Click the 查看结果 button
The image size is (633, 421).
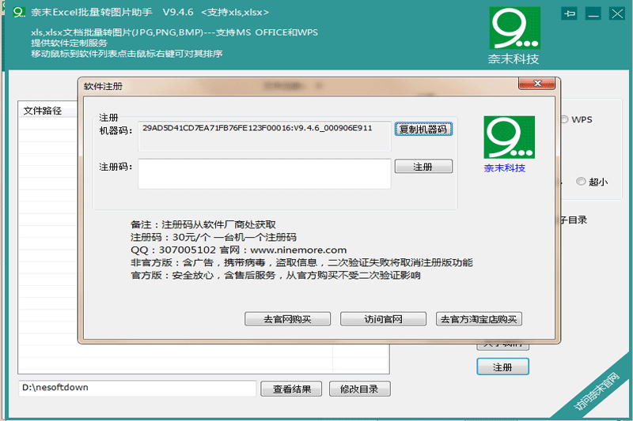[x=297, y=389]
